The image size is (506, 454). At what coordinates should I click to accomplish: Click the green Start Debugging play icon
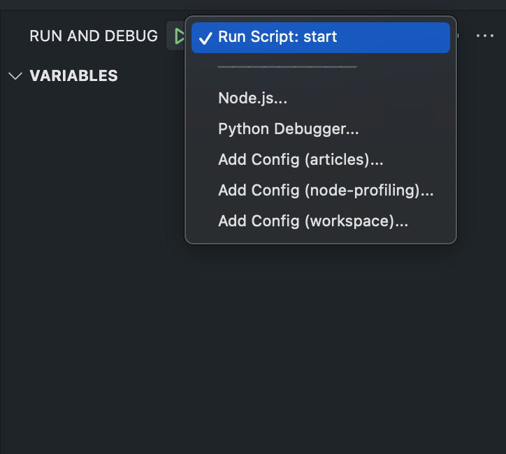(178, 36)
